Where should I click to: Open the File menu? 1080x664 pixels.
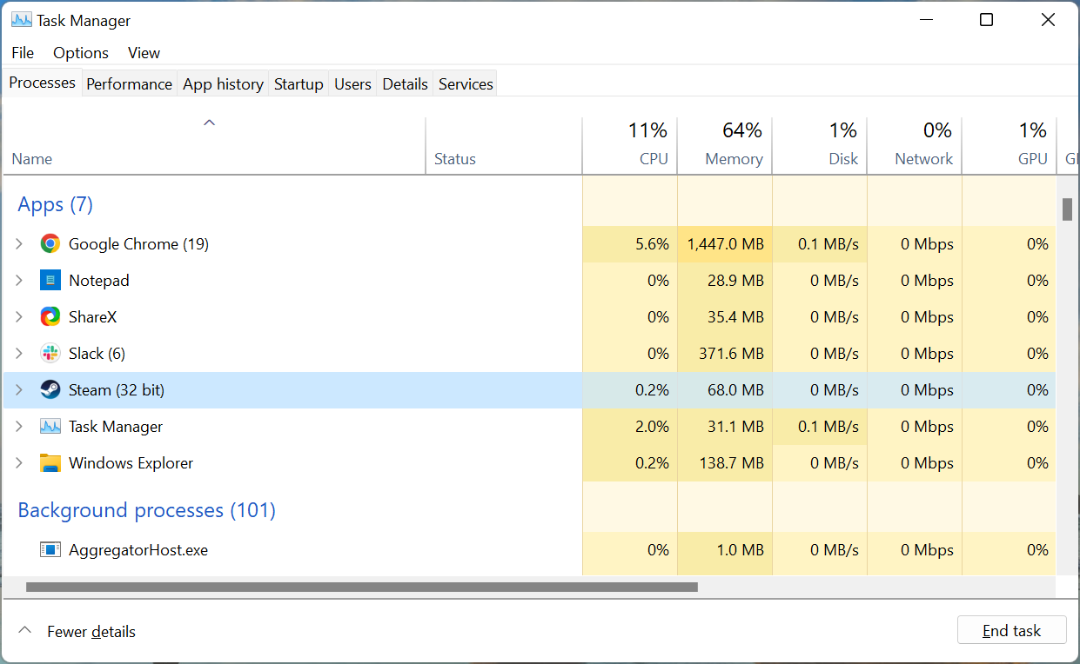[x=23, y=53]
